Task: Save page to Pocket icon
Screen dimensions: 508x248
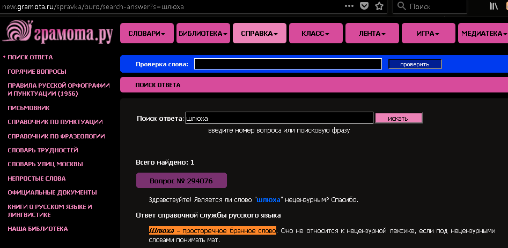Action: click(364, 6)
